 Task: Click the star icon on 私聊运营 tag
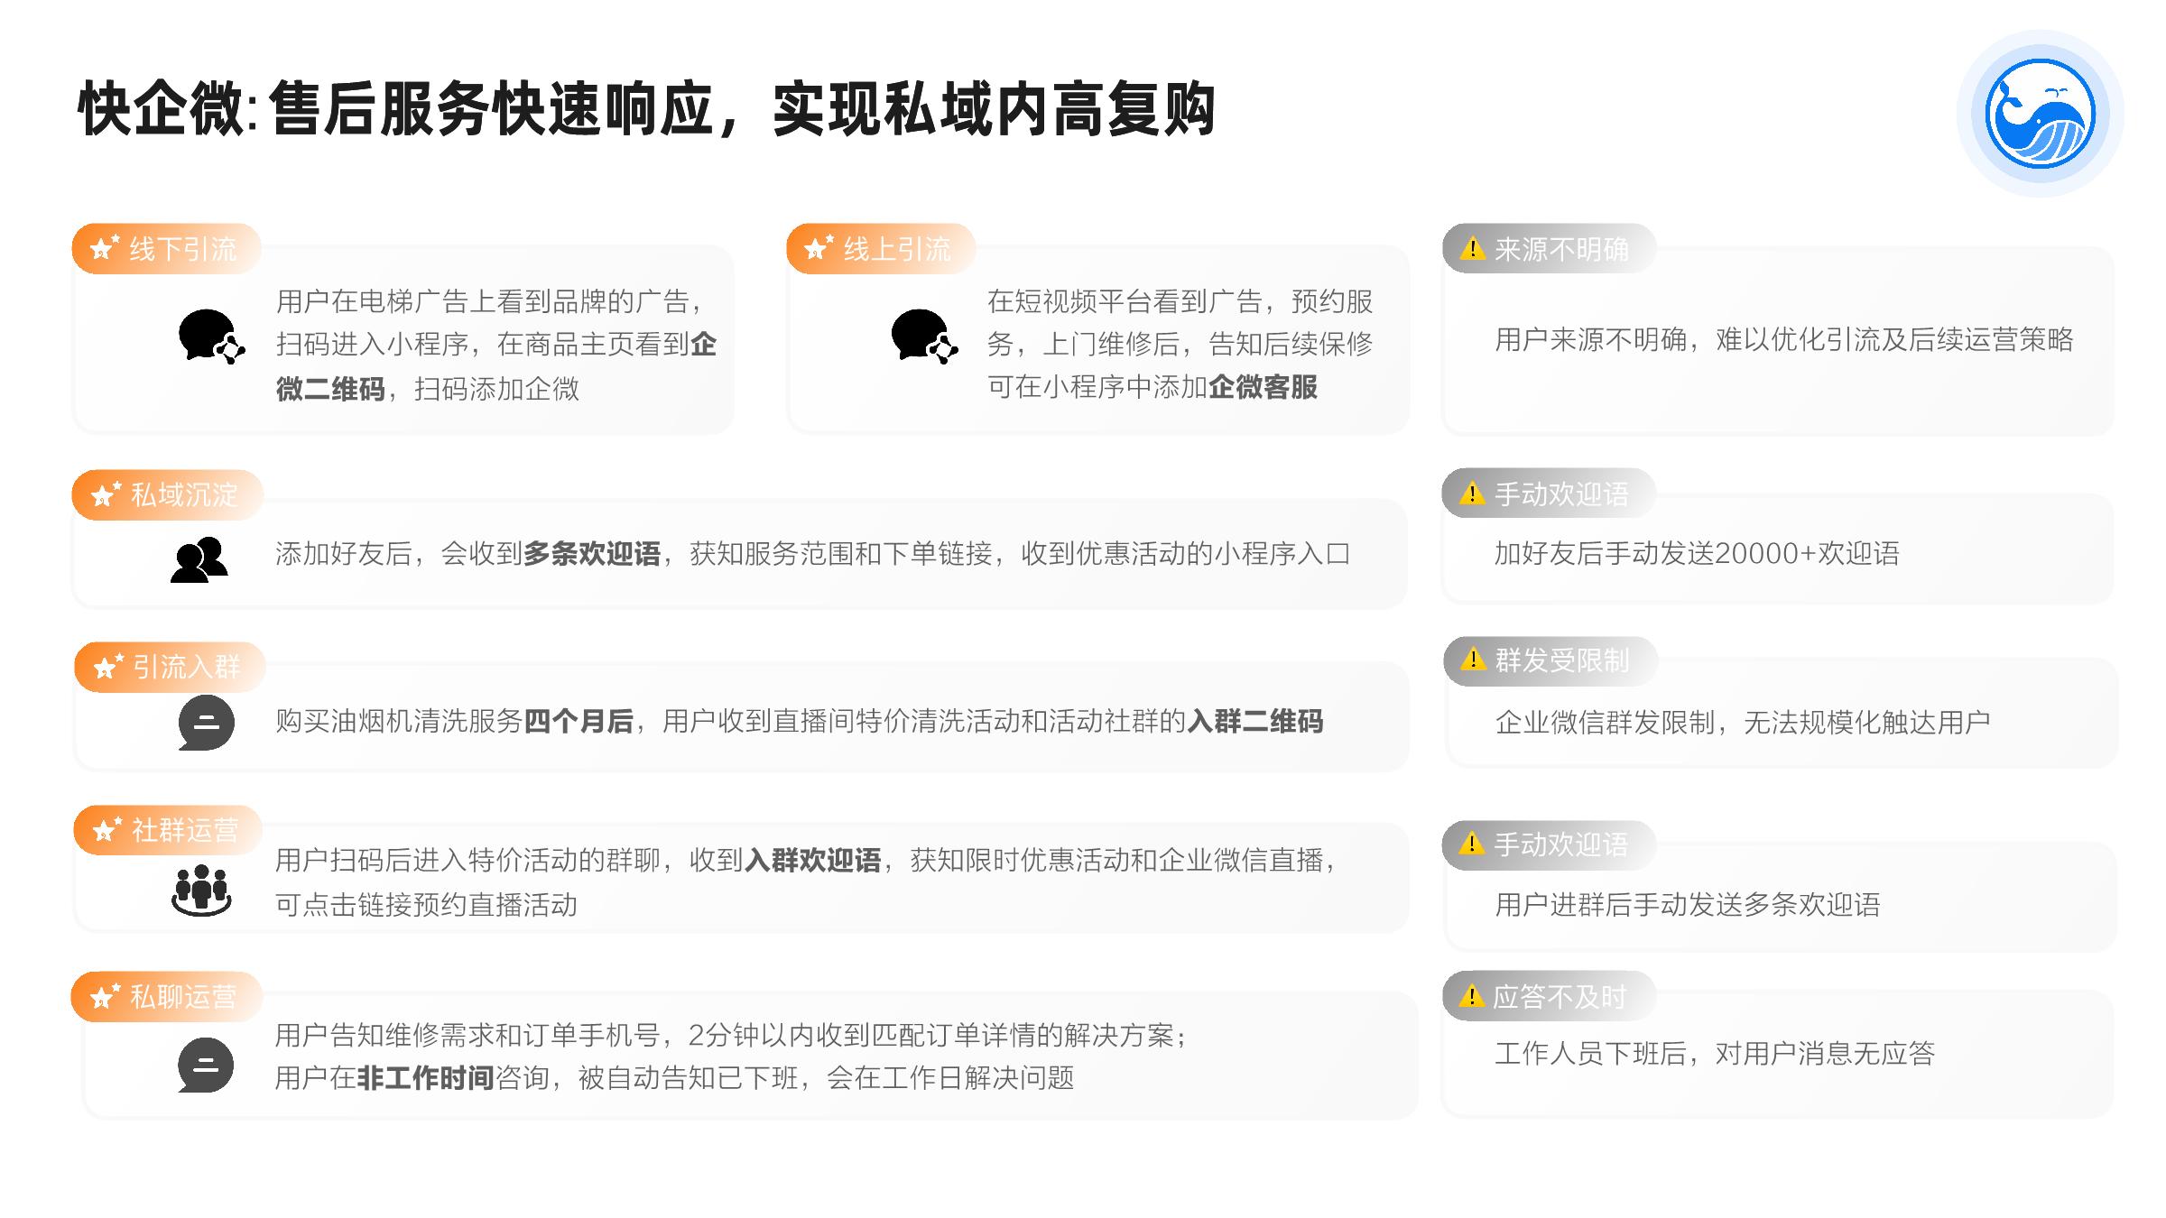pyautogui.click(x=105, y=996)
